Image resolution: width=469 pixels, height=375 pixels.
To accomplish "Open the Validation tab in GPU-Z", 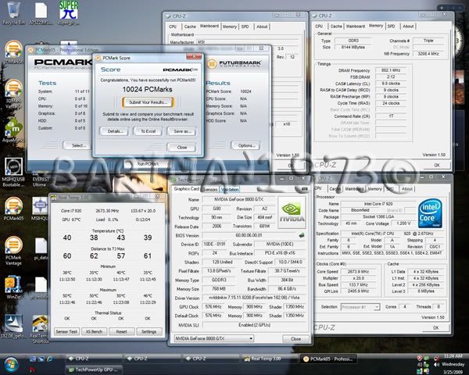I will tap(230, 190).
